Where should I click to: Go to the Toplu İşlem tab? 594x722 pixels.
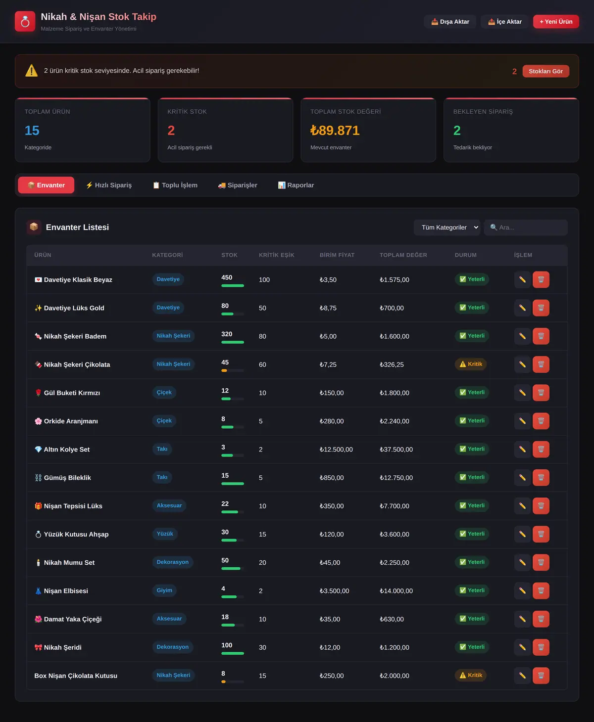click(x=175, y=185)
